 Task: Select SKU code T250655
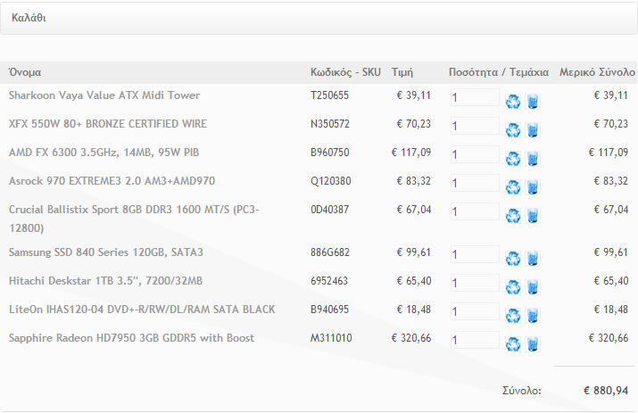[329, 95]
